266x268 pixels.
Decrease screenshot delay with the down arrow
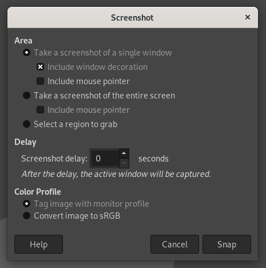[x=124, y=163]
